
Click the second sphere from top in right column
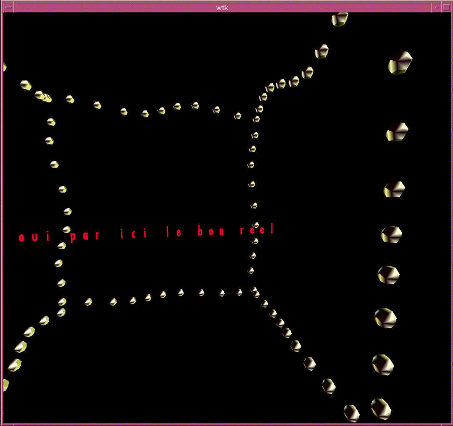pyautogui.click(x=397, y=132)
